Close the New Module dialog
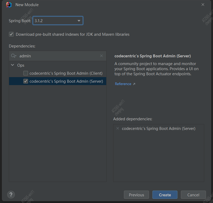The width and height of the screenshot is (213, 203). pyautogui.click(x=203, y=5)
